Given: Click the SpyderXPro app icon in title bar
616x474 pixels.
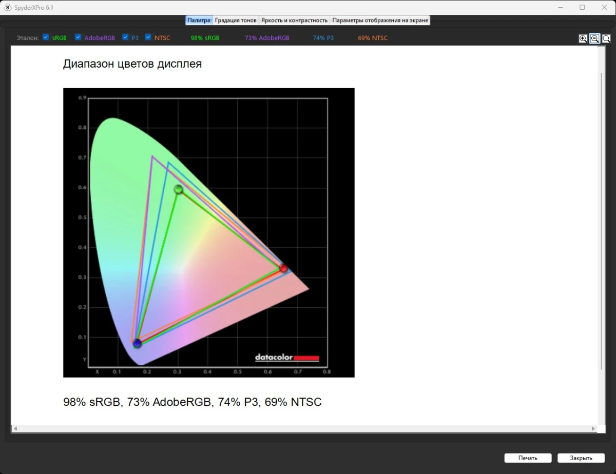Looking at the screenshot, I should pos(7,8).
